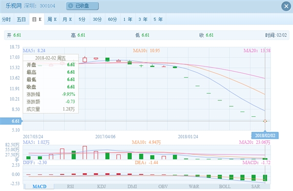This screenshot has width=293, height=191.
Task: Show the 3年 range chart
Action: point(143,19)
